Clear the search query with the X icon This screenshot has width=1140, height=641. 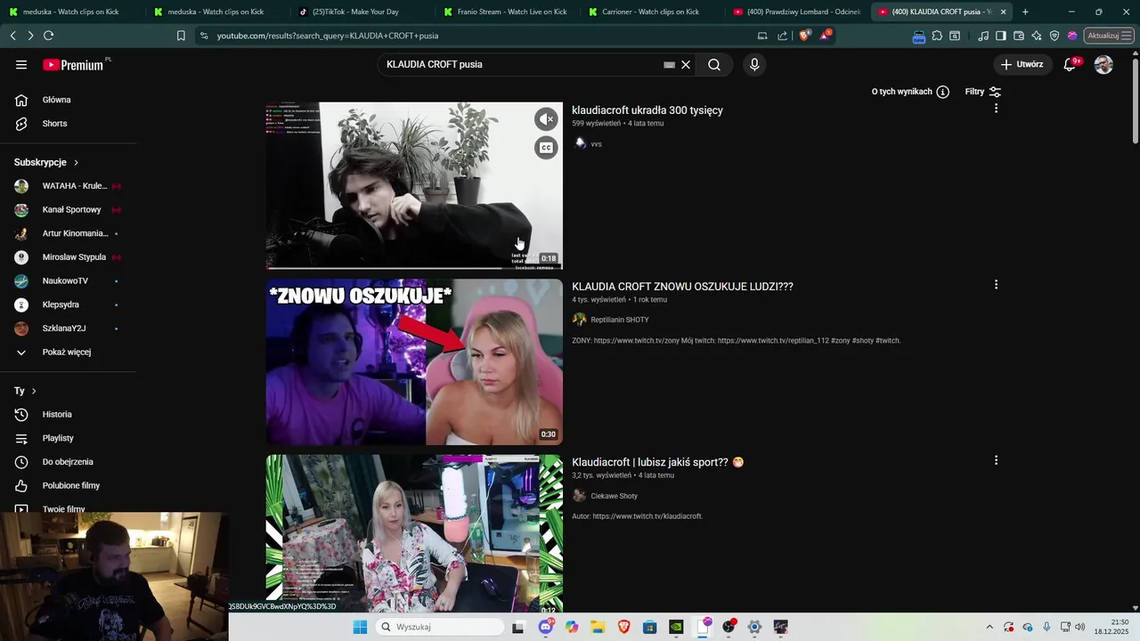(686, 64)
